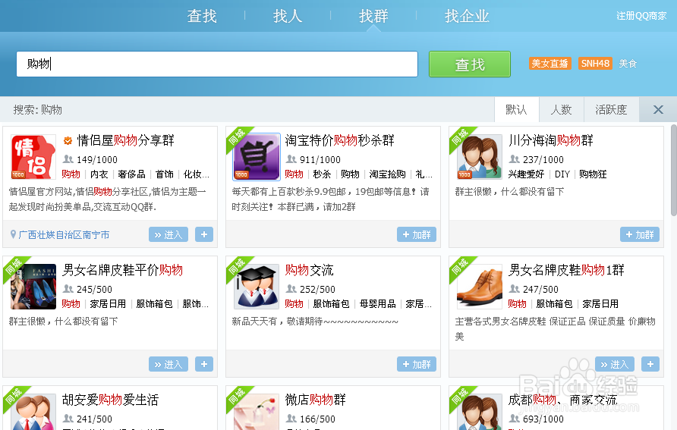
Task: Join 淘宝特价购物秒杀群 with 加群 button
Action: click(x=417, y=234)
